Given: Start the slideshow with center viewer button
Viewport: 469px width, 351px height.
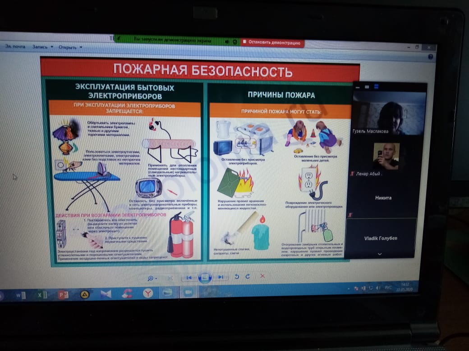Looking at the screenshot, I should 204,278.
